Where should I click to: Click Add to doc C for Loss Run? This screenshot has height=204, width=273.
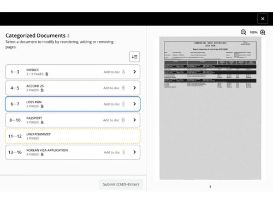click(x=114, y=104)
